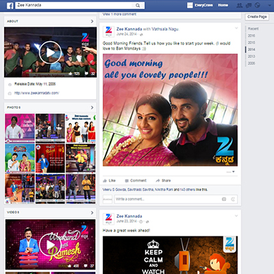Open the first photo thumbnail with man in white shirt
The height and width of the screenshot is (274, 274).
[20, 128]
